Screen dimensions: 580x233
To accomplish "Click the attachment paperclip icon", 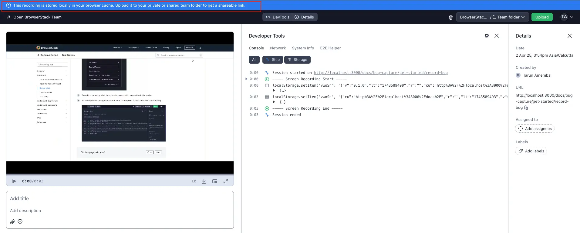I will [x=12, y=222].
